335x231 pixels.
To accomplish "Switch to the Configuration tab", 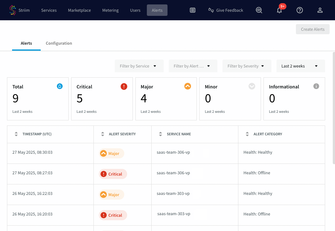I will 59,43.
